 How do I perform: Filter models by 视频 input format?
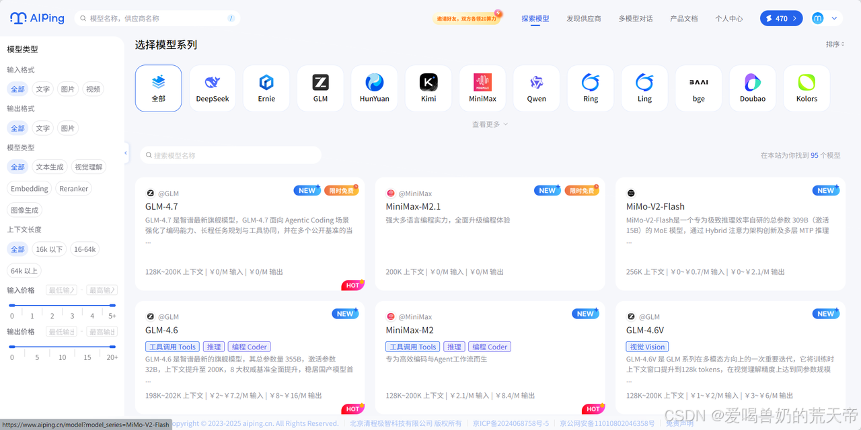[93, 88]
